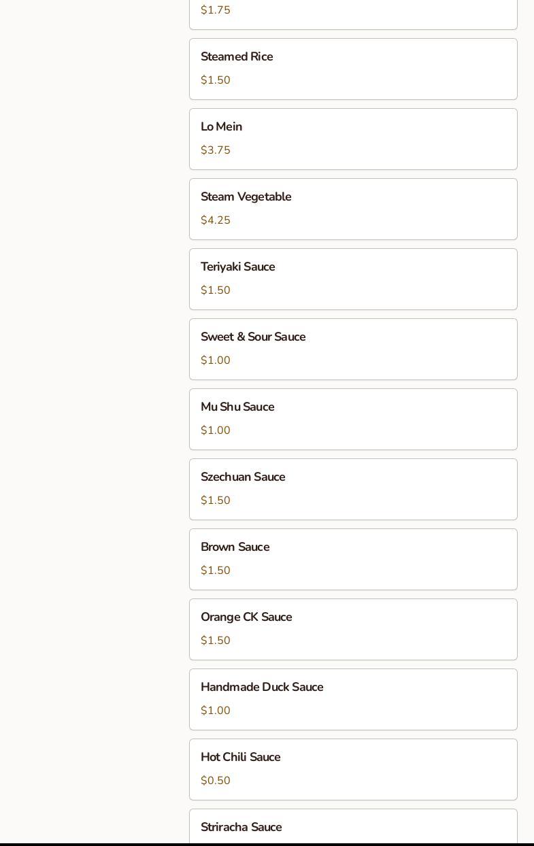Screen dimensions: 534x846
Task: Open the Brown Sauce item
Action: pyautogui.click(x=353, y=559)
